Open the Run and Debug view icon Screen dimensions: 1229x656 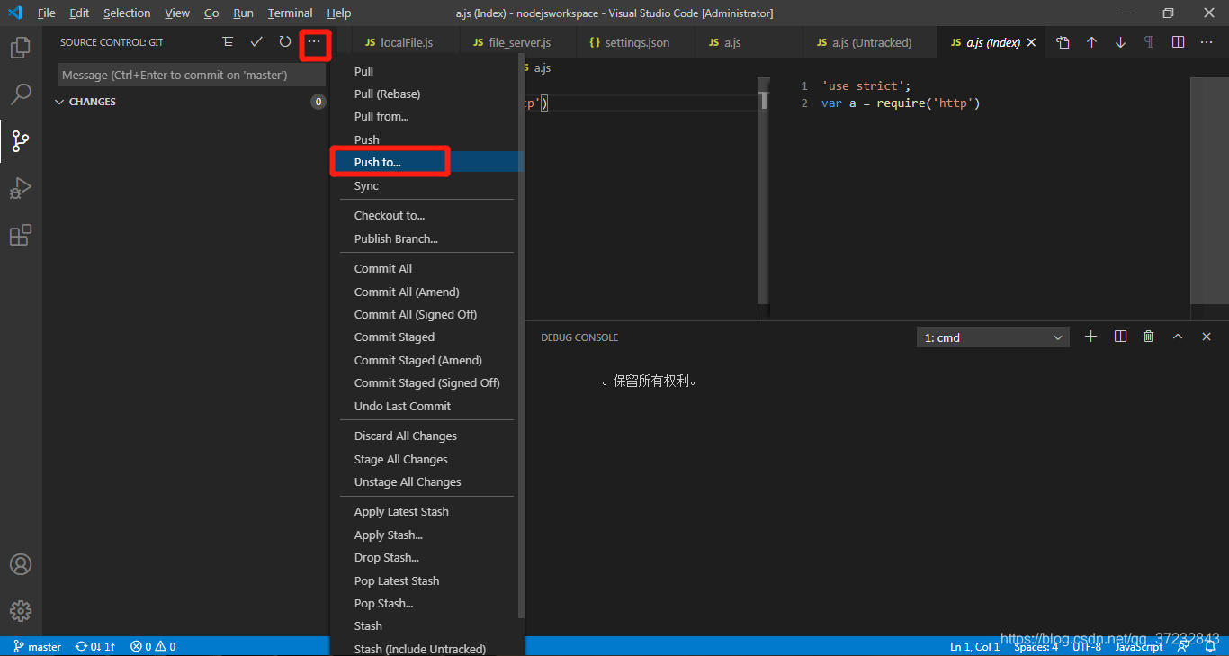click(21, 188)
